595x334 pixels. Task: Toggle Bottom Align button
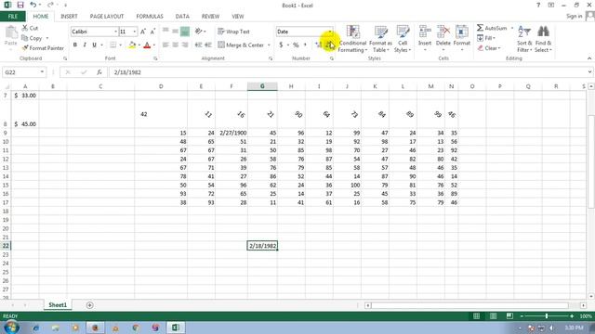pos(185,31)
